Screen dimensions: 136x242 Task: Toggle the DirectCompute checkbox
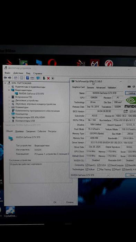(x=109, y=165)
